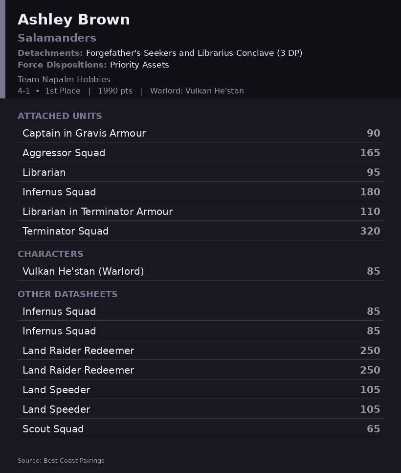Open the Aggressor Squad entry
The width and height of the screenshot is (401, 473).
(x=200, y=153)
